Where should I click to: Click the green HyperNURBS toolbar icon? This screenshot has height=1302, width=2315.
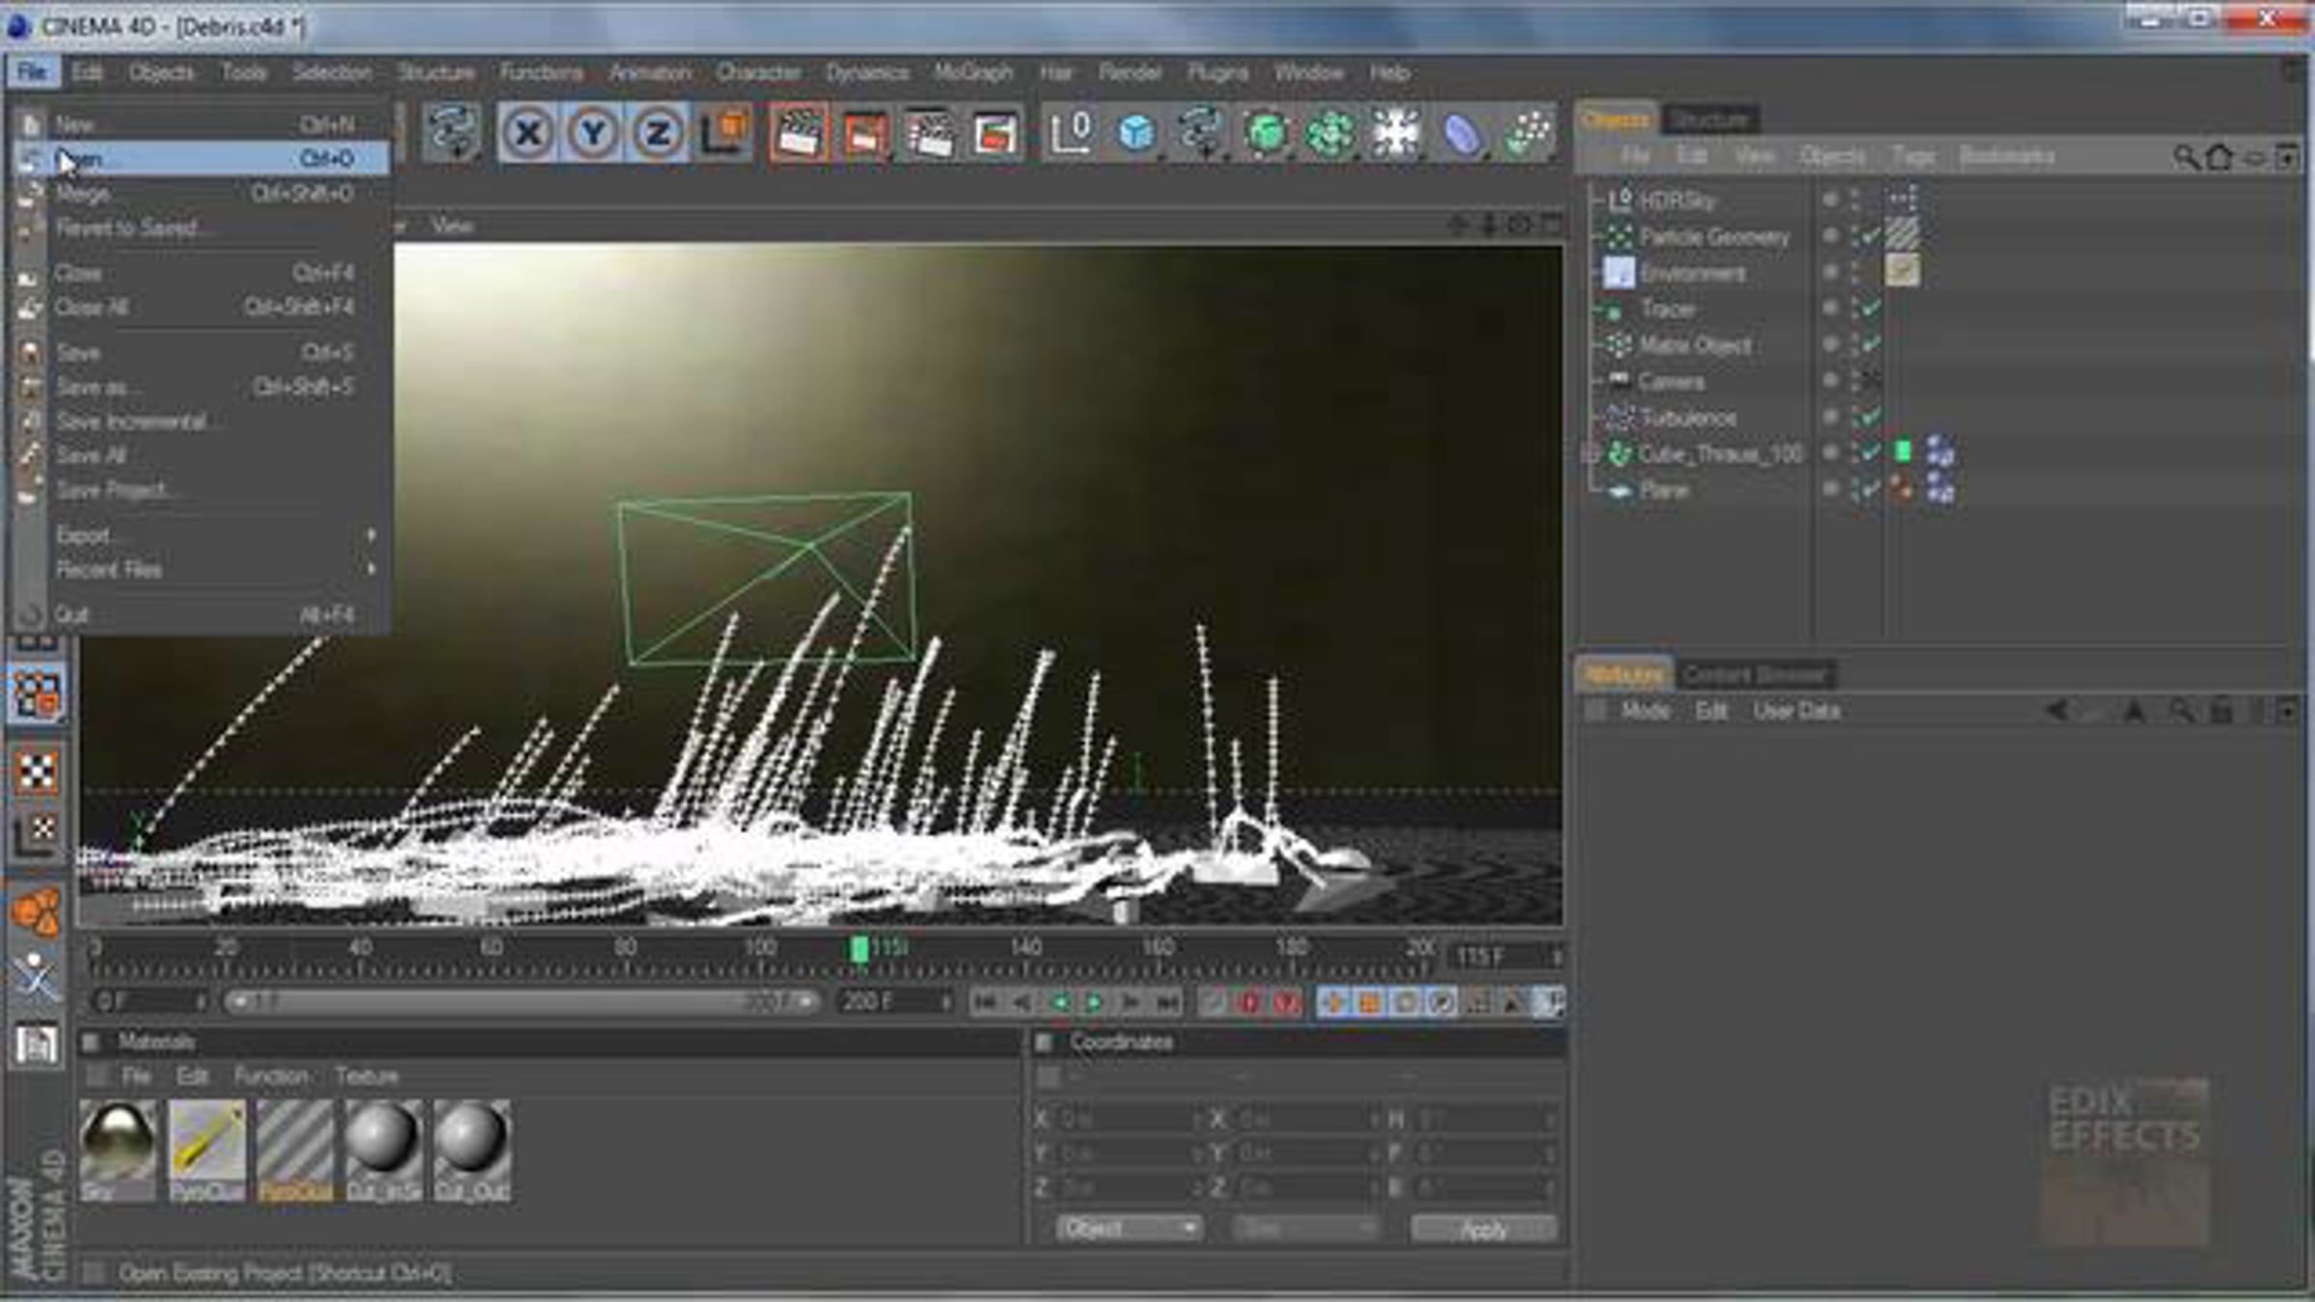click(1266, 133)
